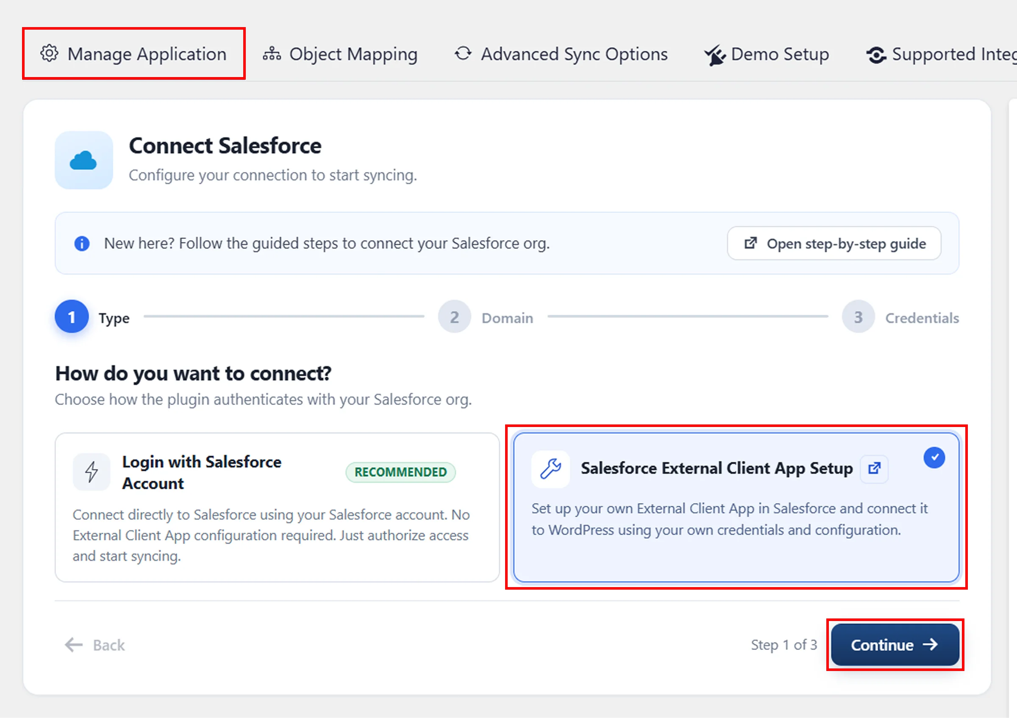Viewport: 1017px width, 718px height.
Task: Click the New here? Follow the guided steps text
Action: click(x=327, y=244)
